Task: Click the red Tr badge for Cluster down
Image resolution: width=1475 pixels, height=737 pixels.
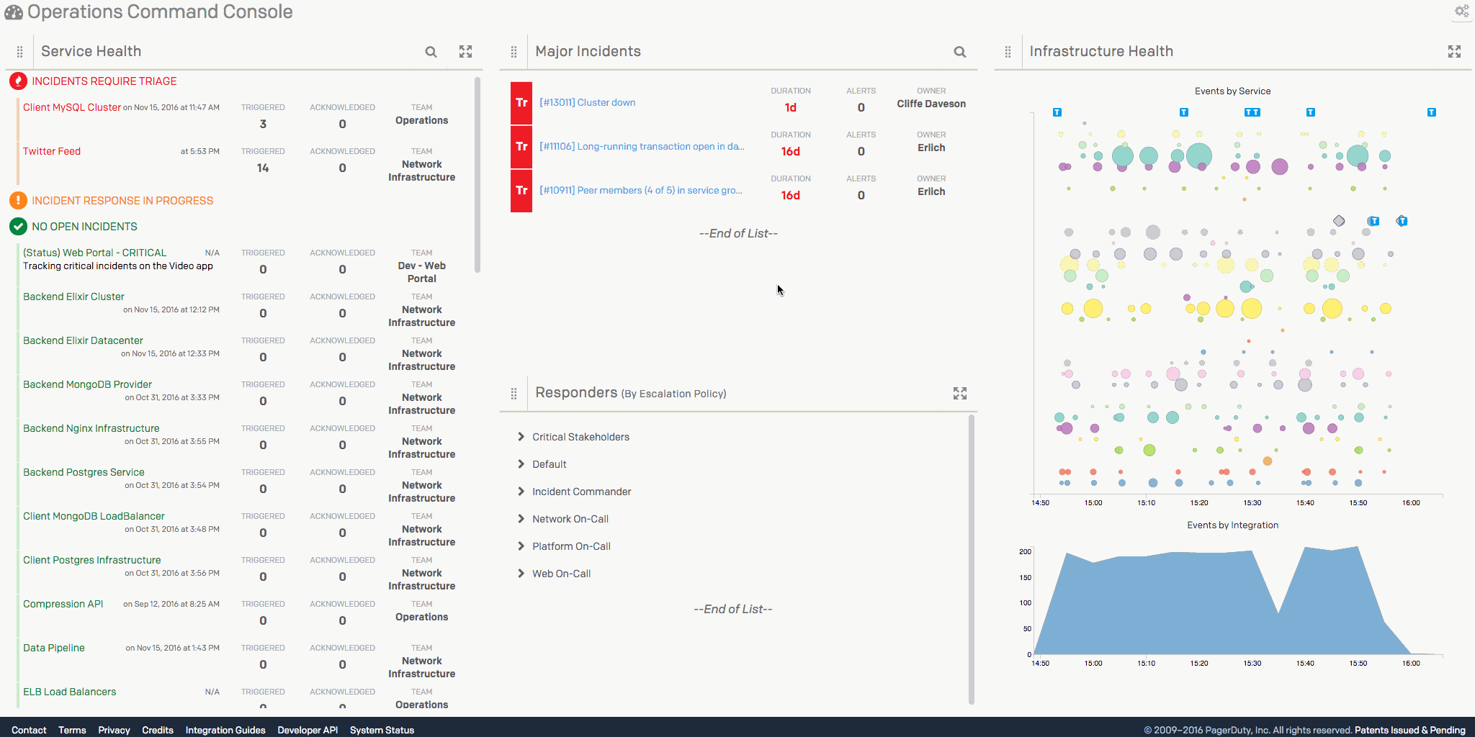Action: point(521,103)
